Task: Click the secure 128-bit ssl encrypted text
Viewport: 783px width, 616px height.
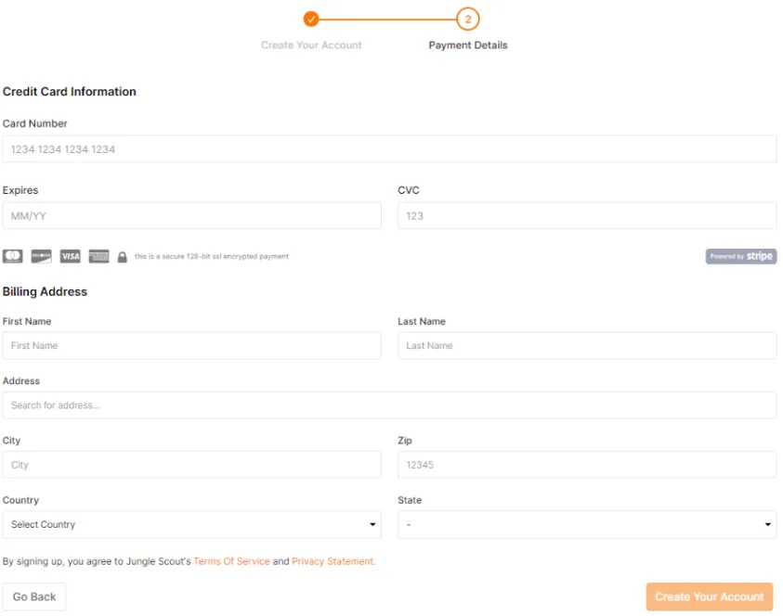Action: tap(211, 256)
